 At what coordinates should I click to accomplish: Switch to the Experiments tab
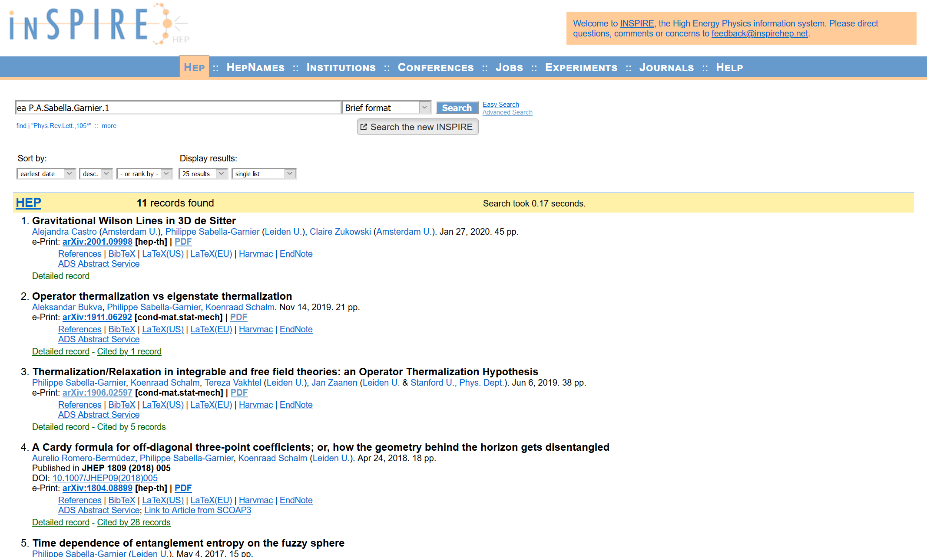(581, 67)
